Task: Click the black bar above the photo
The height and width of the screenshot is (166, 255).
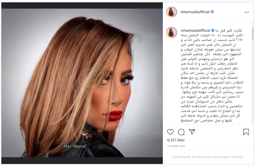Action: (82, 5)
